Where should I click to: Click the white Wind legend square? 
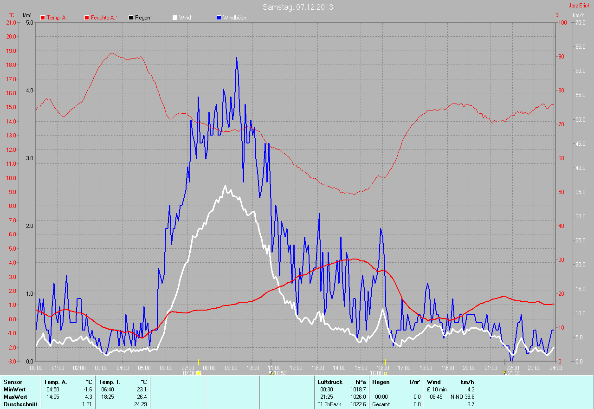click(x=175, y=18)
